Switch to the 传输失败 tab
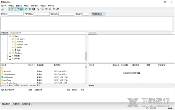The height and width of the screenshot is (110, 175). 16,104
